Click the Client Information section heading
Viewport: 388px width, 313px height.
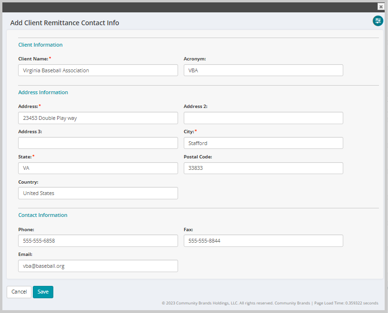[x=40, y=45]
